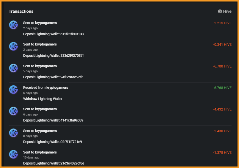Click the 6 days ago timestamp on the withdrawal row
This screenshot has height=168, width=239.
[x=30, y=93]
